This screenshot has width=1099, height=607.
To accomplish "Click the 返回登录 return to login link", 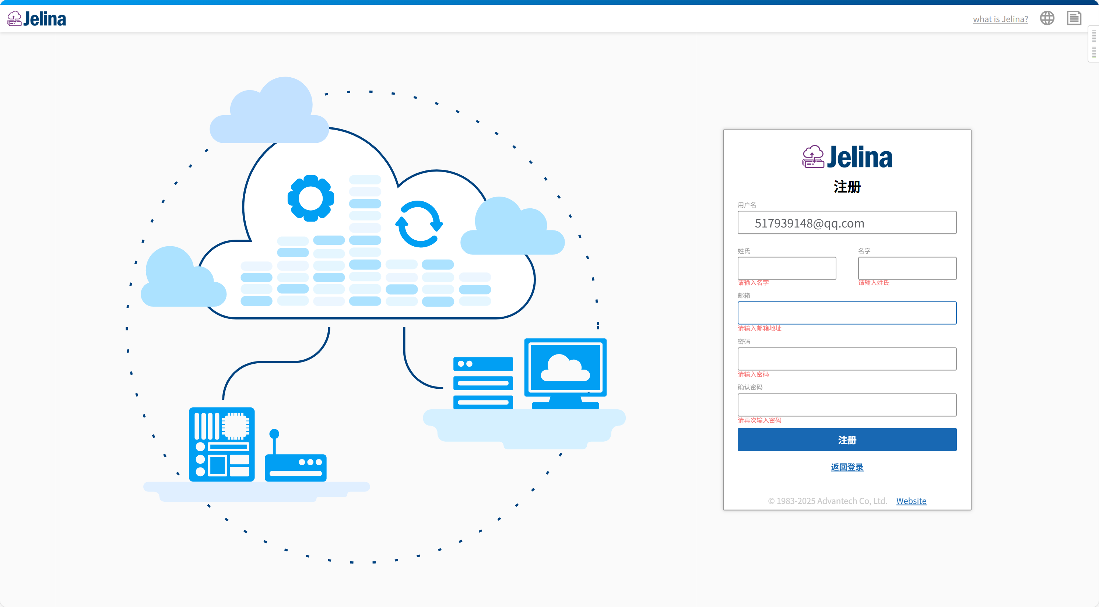I will pos(846,467).
